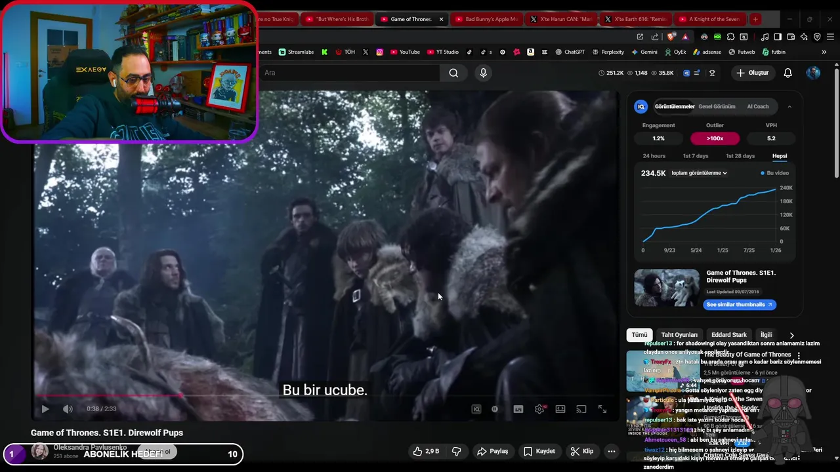Open the ChatGPT bookmark
This screenshot has height=472, width=840.
pos(570,52)
